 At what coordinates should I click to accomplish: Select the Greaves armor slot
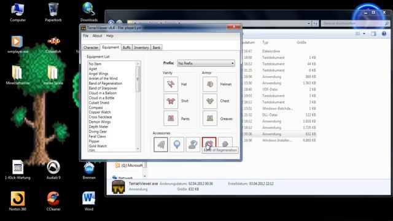coord(210,118)
